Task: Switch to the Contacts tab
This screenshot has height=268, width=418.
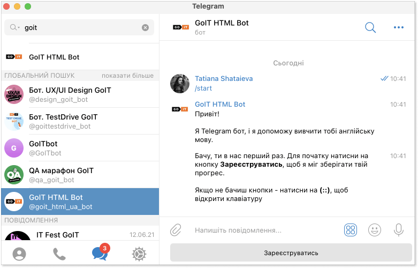Action: [19, 254]
